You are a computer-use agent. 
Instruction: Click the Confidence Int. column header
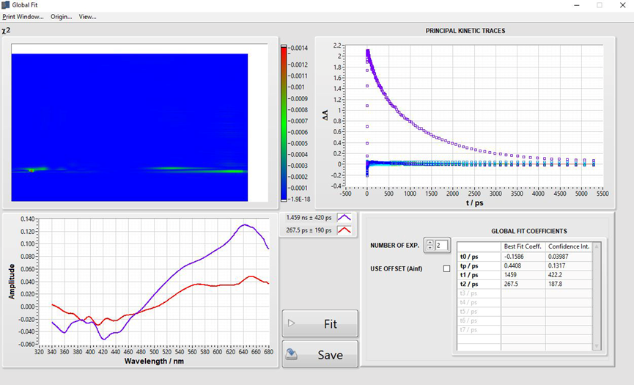pyautogui.click(x=569, y=246)
